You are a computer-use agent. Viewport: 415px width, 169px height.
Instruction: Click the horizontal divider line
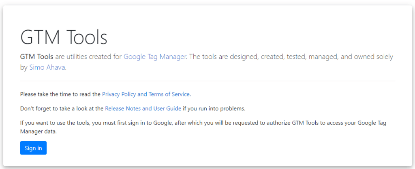207,81
